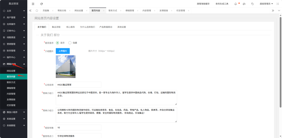Switch to the 核心服务 tab
Image resolution: width=282 pixels, height=138 pixels.
pyautogui.click(x=70, y=27)
